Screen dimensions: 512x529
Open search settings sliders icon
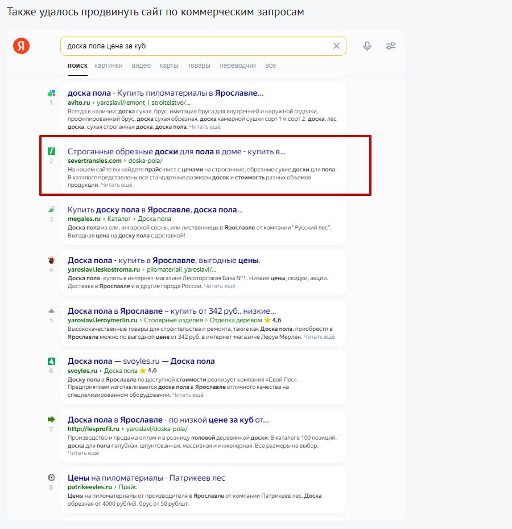(x=391, y=46)
